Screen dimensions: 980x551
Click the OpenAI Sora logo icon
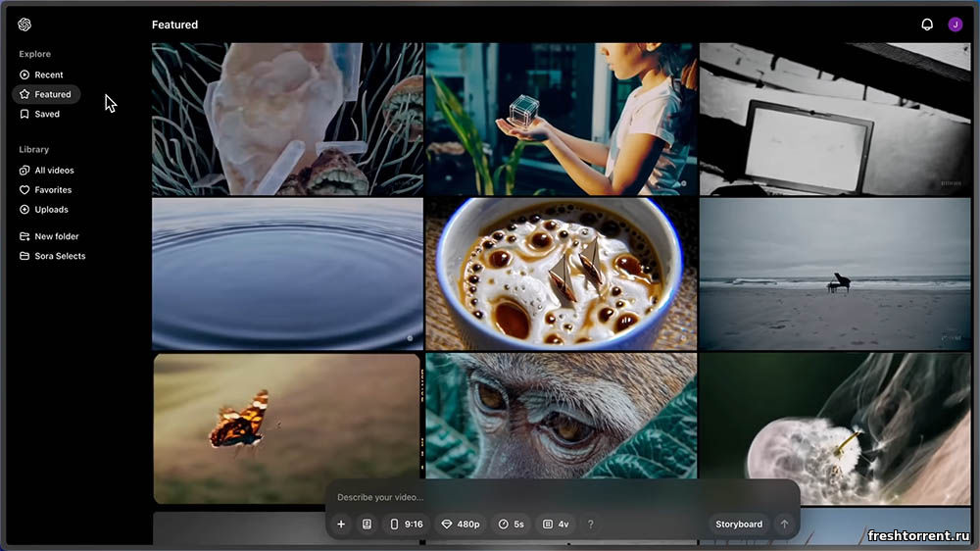tap(24, 25)
